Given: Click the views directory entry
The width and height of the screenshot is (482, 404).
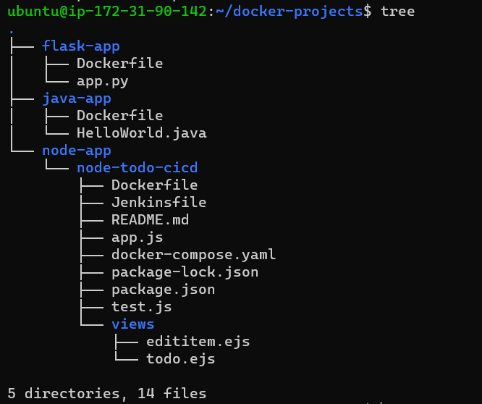Looking at the screenshot, I should [x=132, y=324].
